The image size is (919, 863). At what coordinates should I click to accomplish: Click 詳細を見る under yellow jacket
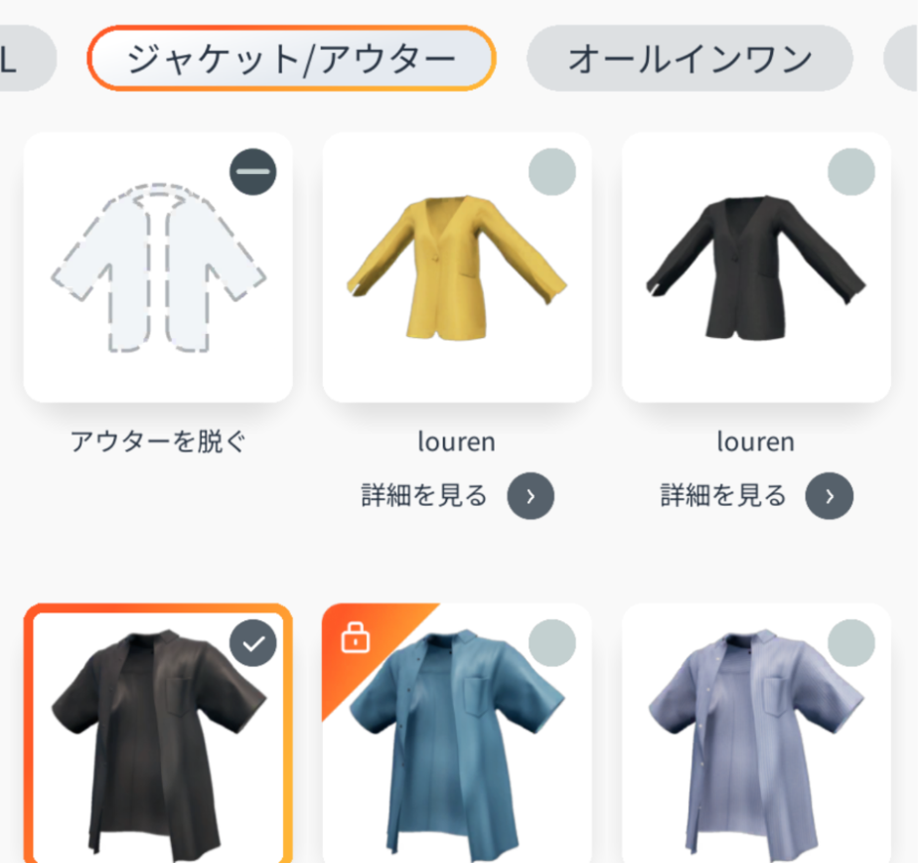[424, 496]
